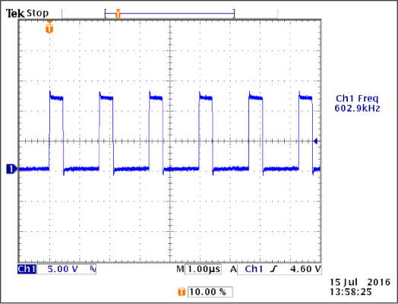Viewport: 398px width, 304px height.
Task: Click the Stop acquisition status label
Action: click(x=37, y=13)
